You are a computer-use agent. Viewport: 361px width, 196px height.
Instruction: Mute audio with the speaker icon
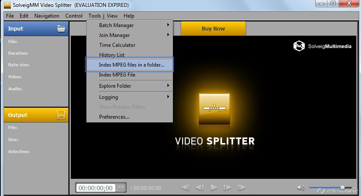click(300, 188)
